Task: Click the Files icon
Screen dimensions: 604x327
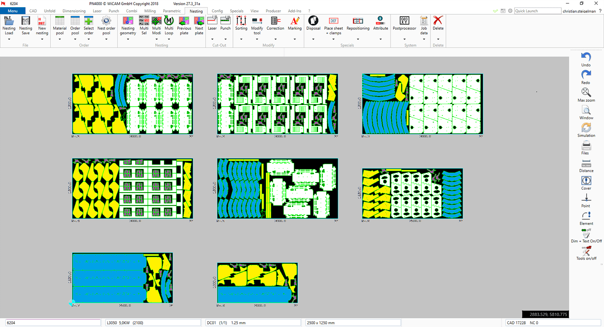Action: coord(586,145)
